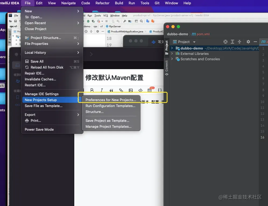Image resolution: width=268 pixels, height=206 pixels.
Task: Choose Project Structure... in the File menu
Action: [52, 38]
